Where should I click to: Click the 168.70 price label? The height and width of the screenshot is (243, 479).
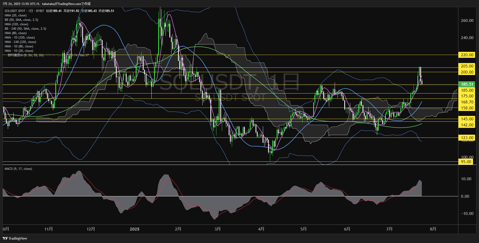point(467,102)
